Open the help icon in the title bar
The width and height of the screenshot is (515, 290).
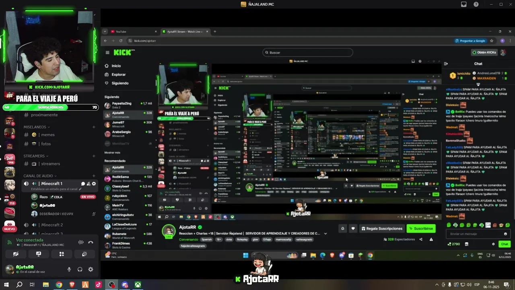[476, 4]
